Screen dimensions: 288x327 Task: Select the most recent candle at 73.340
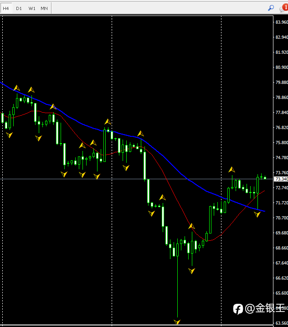coord(265,178)
